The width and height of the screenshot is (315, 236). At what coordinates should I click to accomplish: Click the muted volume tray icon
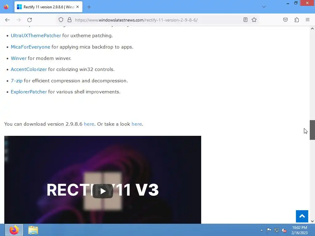pyautogui.click(x=284, y=230)
